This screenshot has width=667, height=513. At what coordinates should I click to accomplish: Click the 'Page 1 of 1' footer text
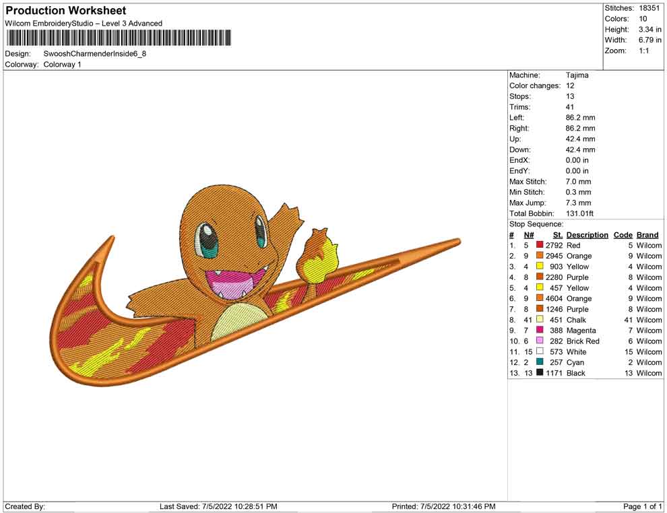click(642, 506)
